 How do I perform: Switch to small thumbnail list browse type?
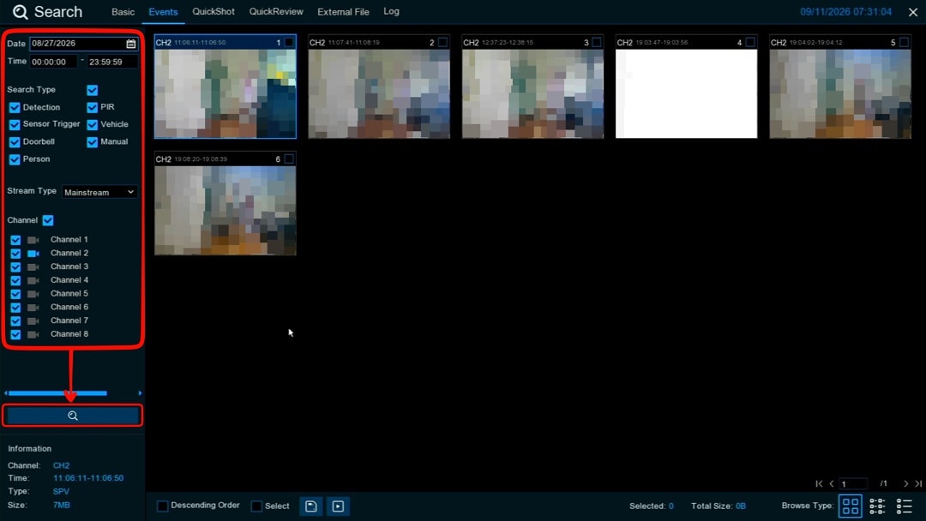click(878, 506)
